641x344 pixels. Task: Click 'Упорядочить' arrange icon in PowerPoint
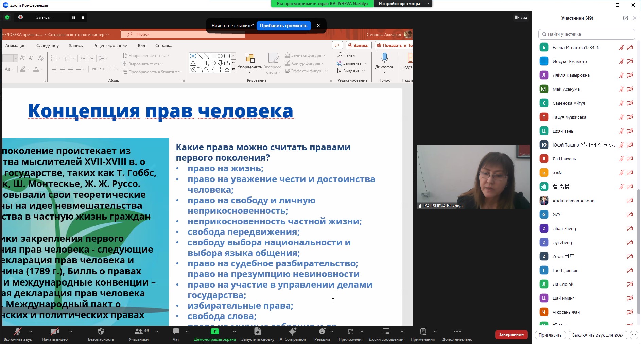point(250,63)
